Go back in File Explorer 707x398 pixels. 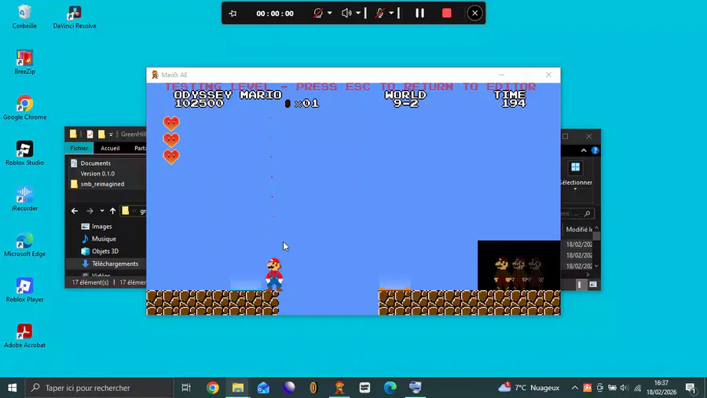pyautogui.click(x=75, y=211)
